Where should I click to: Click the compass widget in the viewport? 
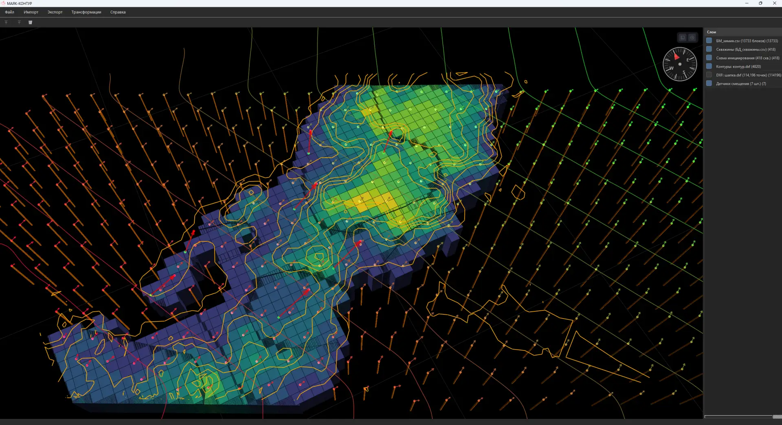point(680,64)
